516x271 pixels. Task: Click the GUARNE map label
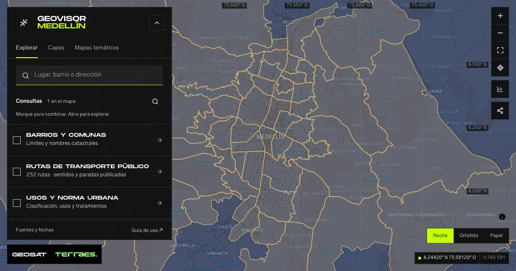[x=433, y=92]
